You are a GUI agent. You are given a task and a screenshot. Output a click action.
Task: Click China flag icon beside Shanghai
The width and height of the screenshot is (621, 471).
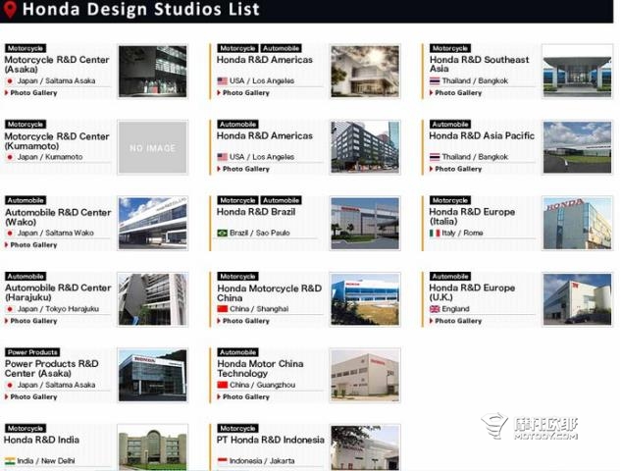click(222, 309)
